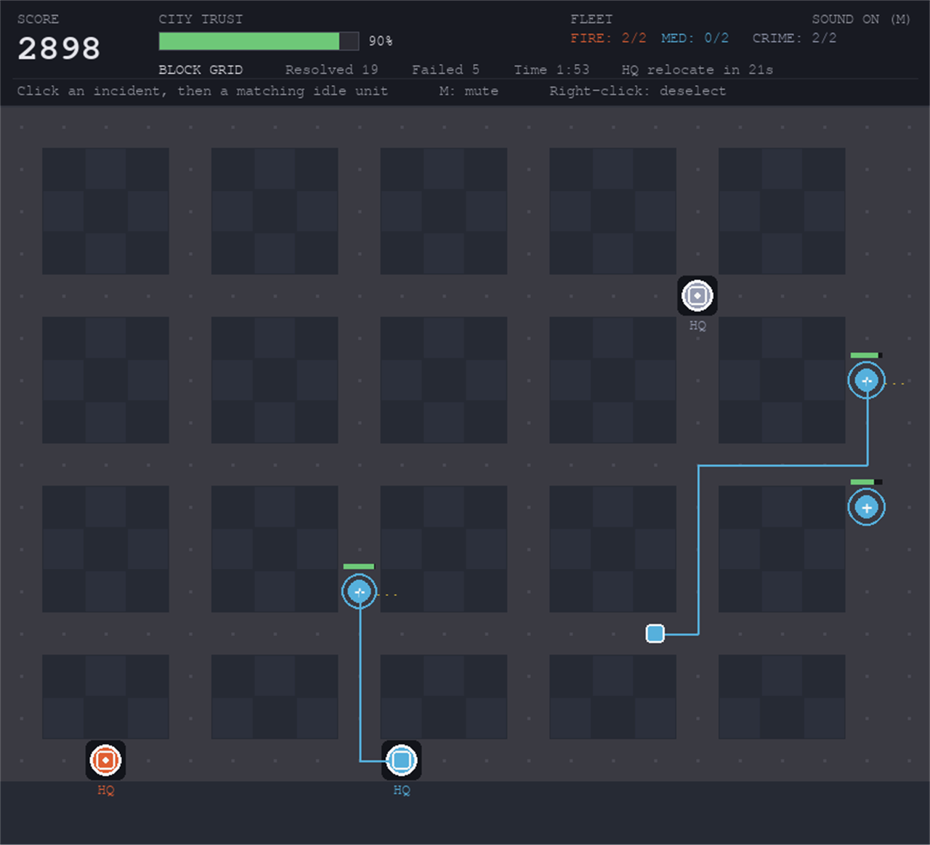Select the blue medical HQ station icon
This screenshot has width=930, height=845.
pos(401,760)
